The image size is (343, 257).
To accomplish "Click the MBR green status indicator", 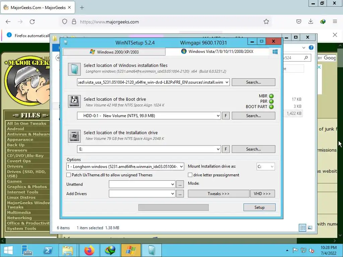I will pos(271,96).
